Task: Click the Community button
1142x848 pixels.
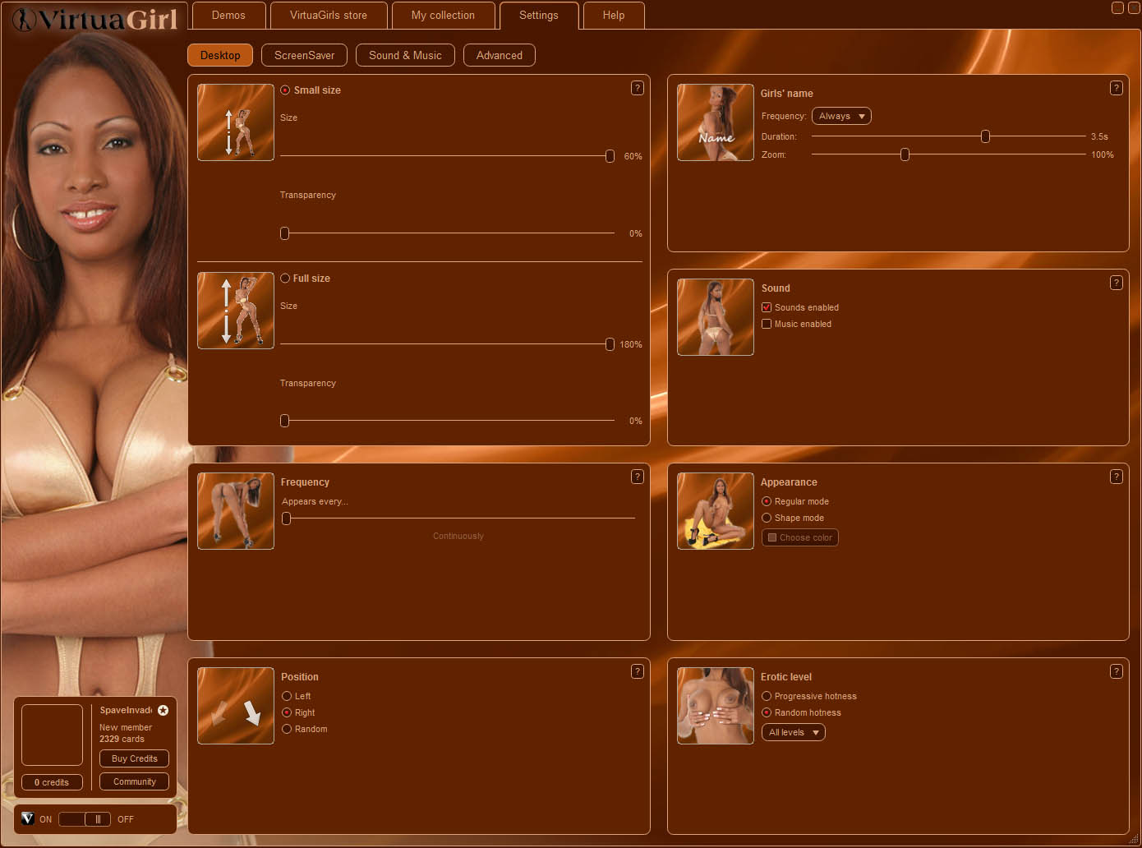Action: [x=134, y=781]
